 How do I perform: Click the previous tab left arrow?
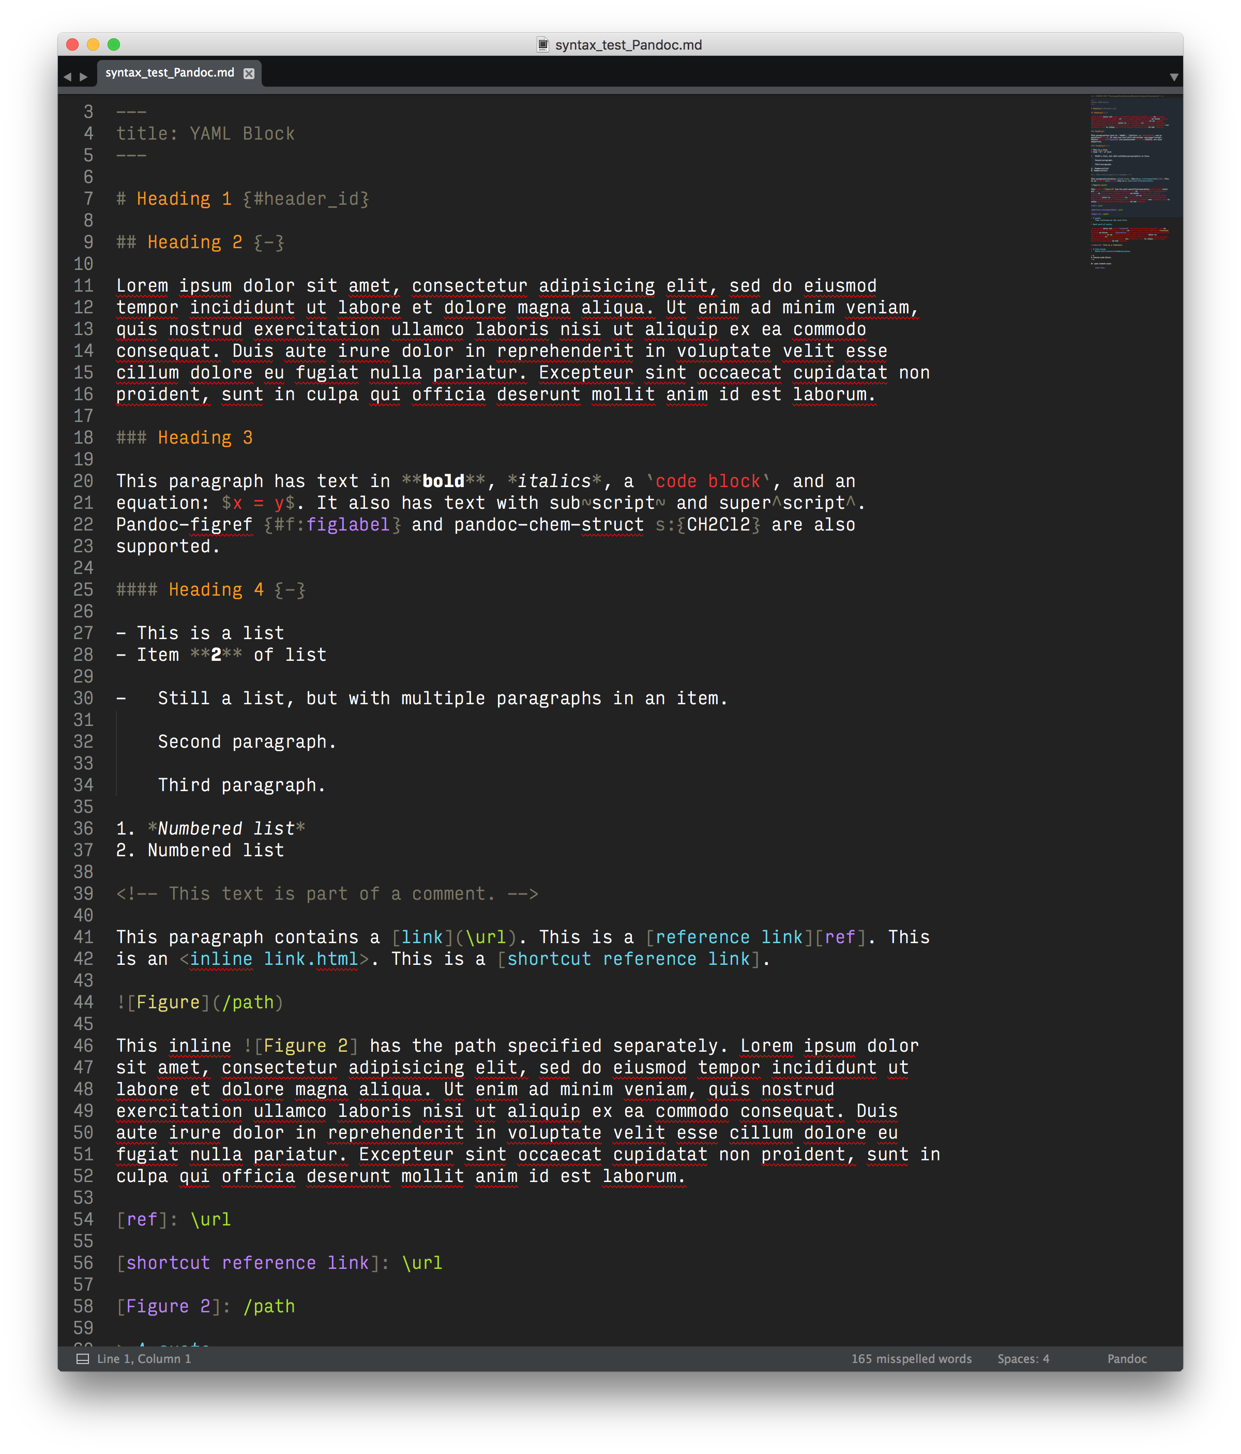(67, 77)
